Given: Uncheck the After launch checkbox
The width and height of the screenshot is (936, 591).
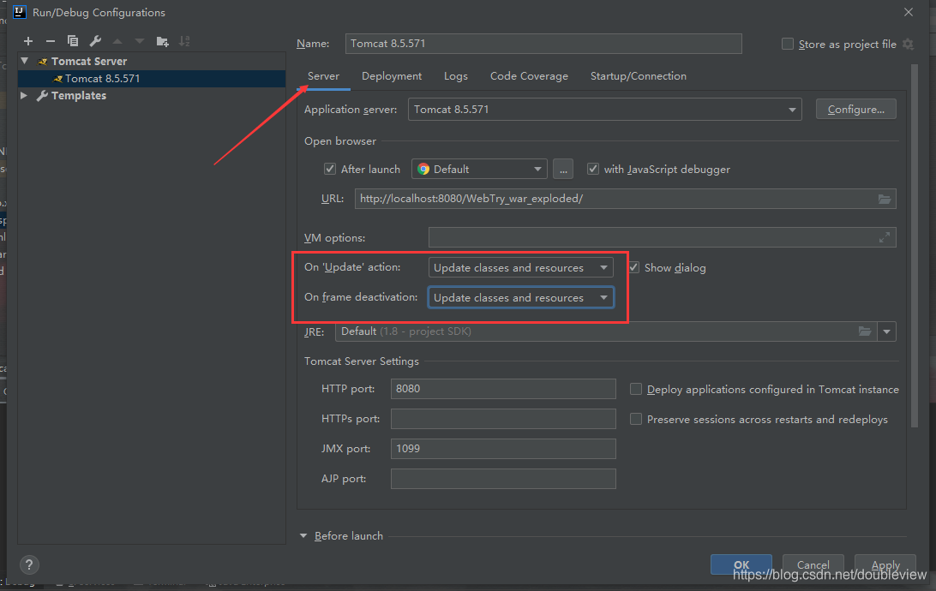Looking at the screenshot, I should pos(330,170).
